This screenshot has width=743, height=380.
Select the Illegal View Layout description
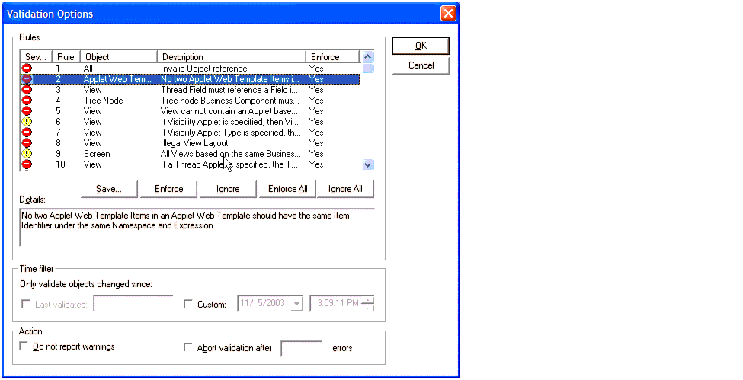(x=194, y=143)
